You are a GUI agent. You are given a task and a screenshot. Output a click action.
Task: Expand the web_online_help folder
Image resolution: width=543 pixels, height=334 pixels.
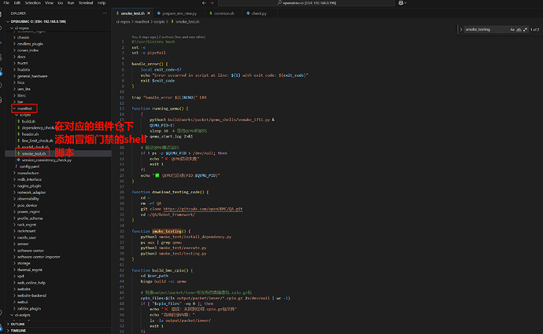coord(31,283)
